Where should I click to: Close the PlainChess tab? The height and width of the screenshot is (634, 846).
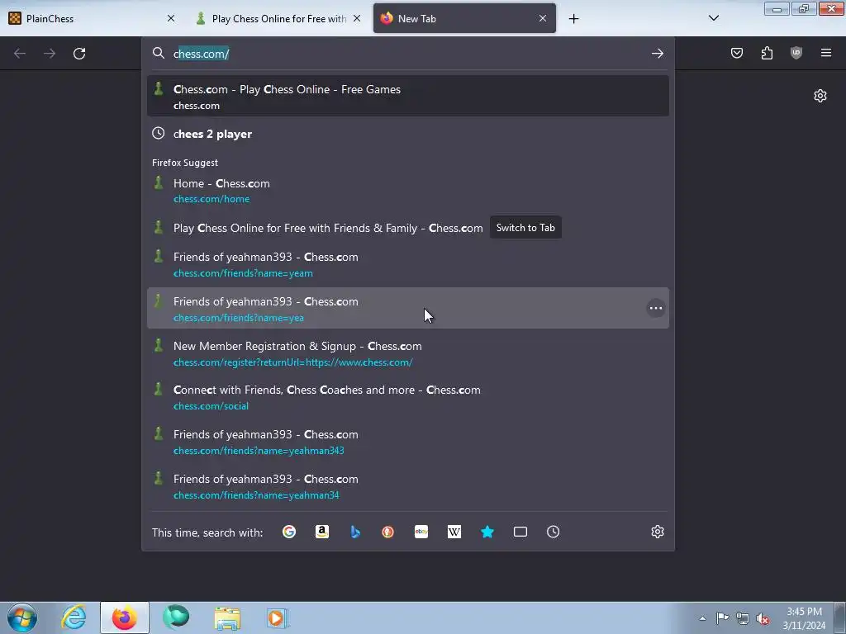(x=171, y=18)
